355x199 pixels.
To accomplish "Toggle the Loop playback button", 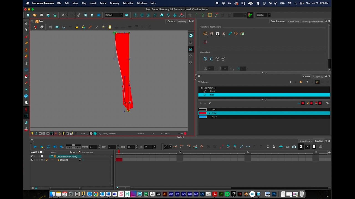I will [49, 147].
